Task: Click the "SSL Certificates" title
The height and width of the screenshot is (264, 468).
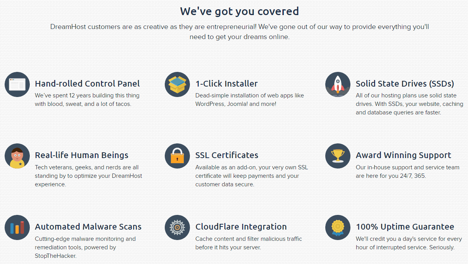Action: (x=227, y=155)
